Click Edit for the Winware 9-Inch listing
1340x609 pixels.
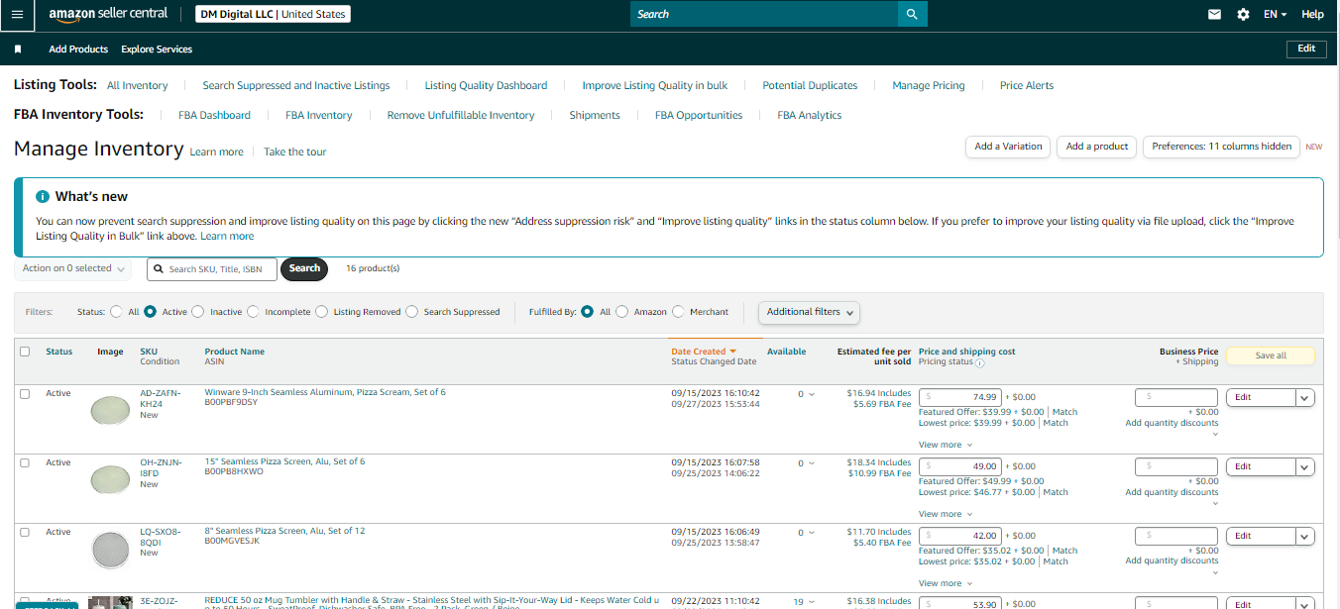tap(1261, 397)
